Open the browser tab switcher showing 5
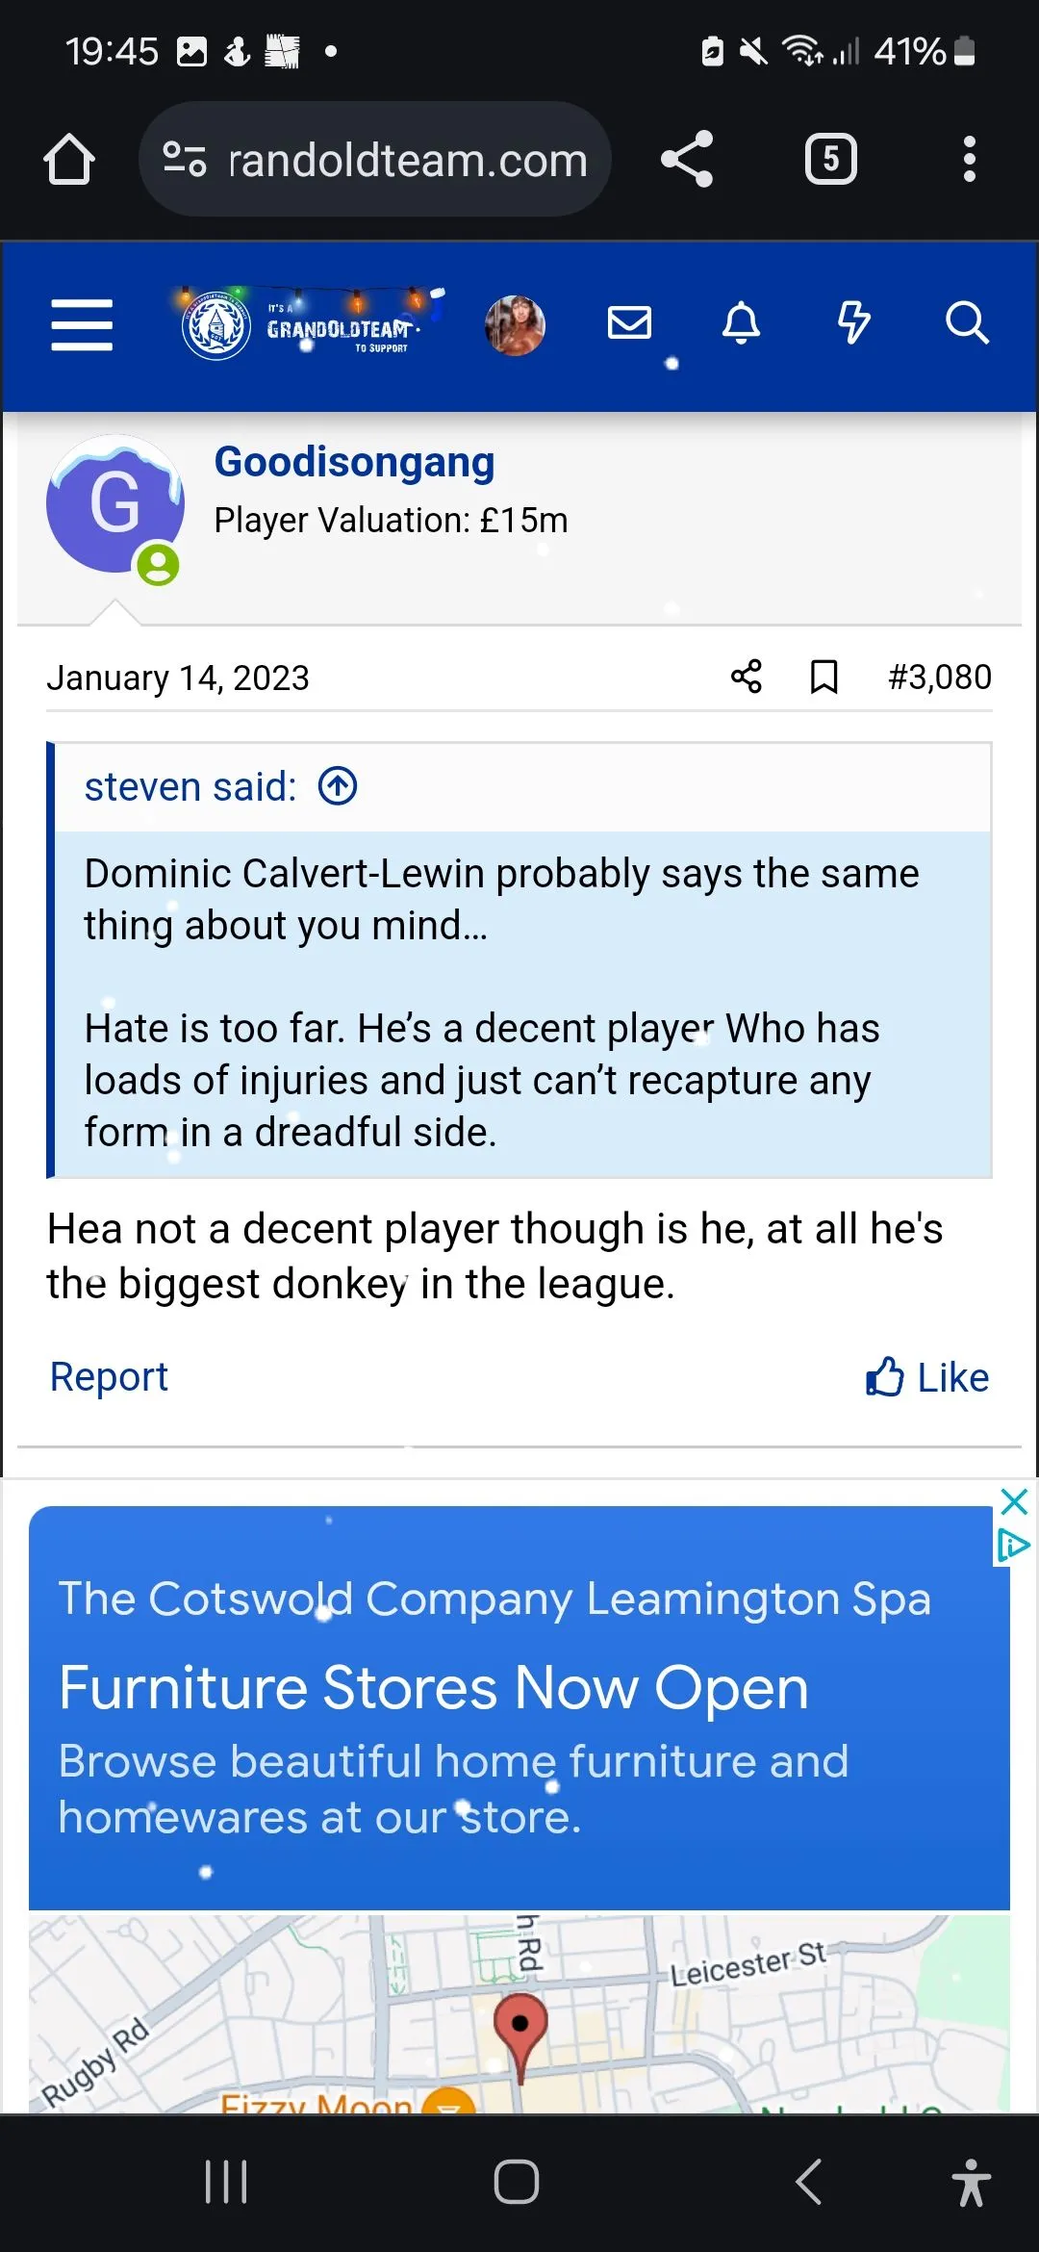 tap(830, 159)
